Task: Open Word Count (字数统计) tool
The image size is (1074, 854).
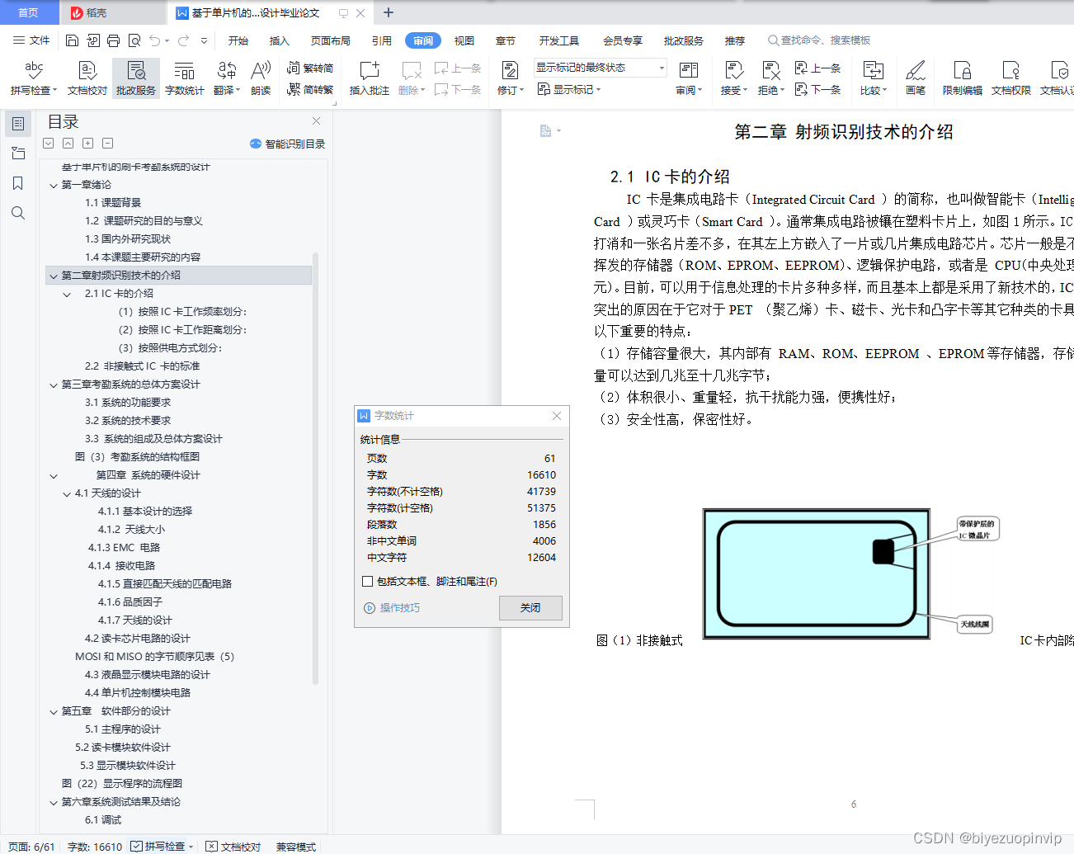Action: click(x=185, y=78)
